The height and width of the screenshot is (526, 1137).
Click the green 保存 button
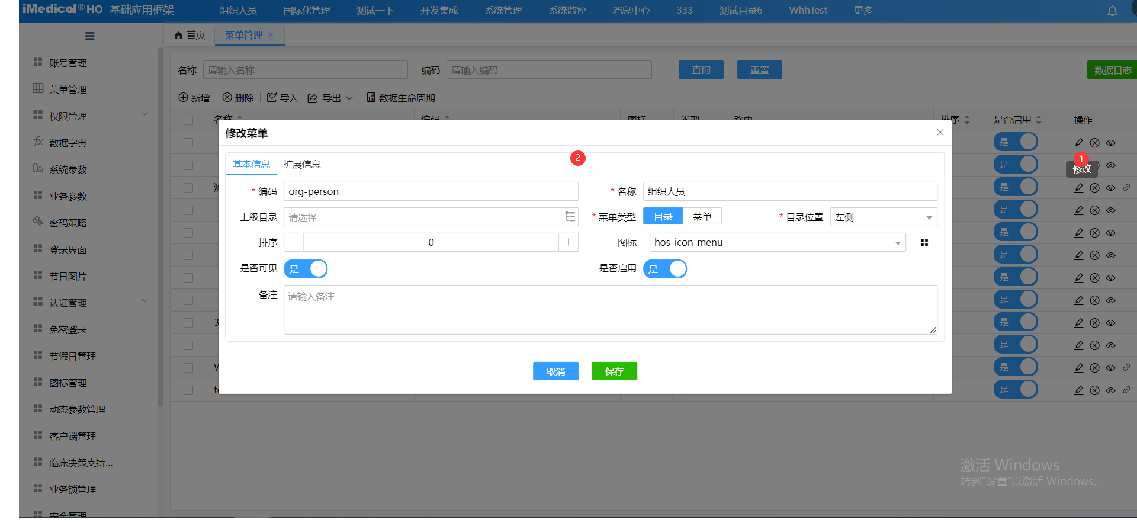(614, 371)
